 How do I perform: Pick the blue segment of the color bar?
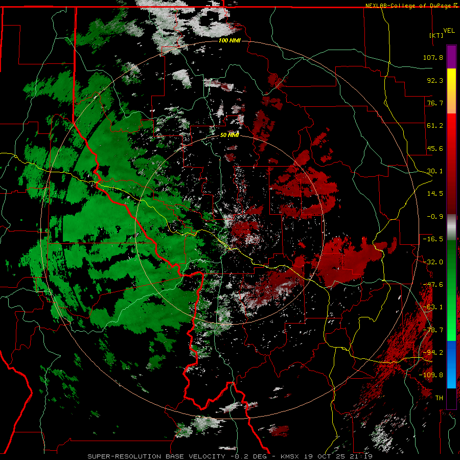pos(451,364)
